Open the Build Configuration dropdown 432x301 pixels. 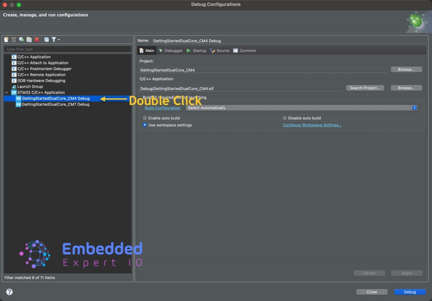pos(301,108)
